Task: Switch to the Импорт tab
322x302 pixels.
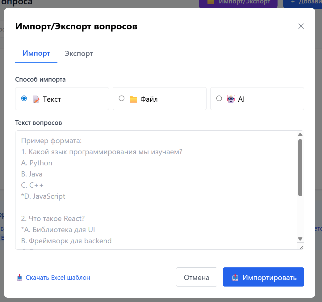Action: (36, 53)
